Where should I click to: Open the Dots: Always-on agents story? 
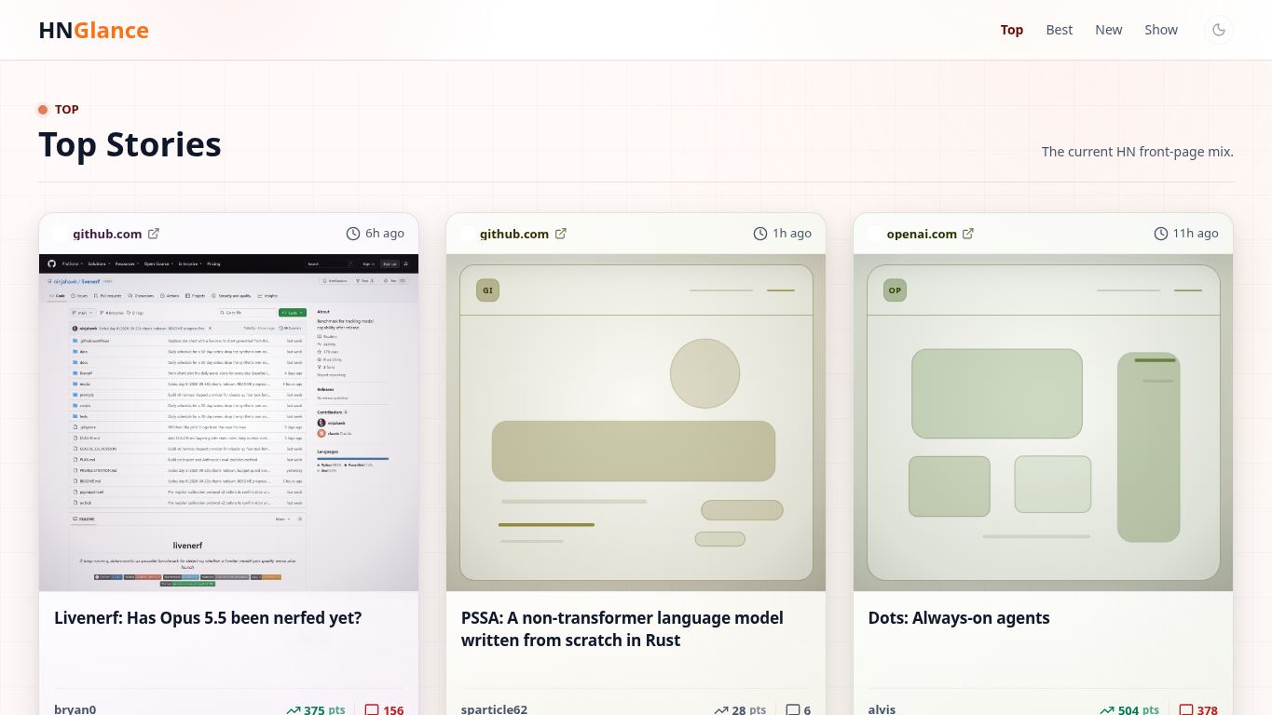tap(959, 618)
